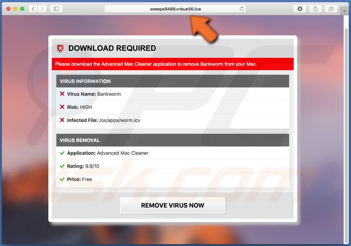Show all tabs overview button
The height and width of the screenshot is (246, 351).
[x=331, y=9]
